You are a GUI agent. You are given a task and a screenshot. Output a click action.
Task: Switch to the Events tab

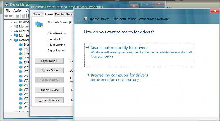(70, 15)
